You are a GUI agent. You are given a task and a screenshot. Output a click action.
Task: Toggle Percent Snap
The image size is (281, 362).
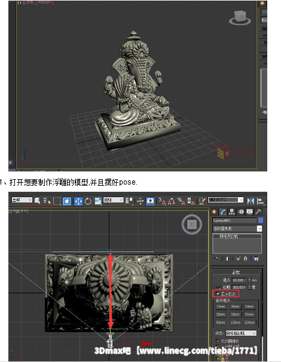point(181,201)
